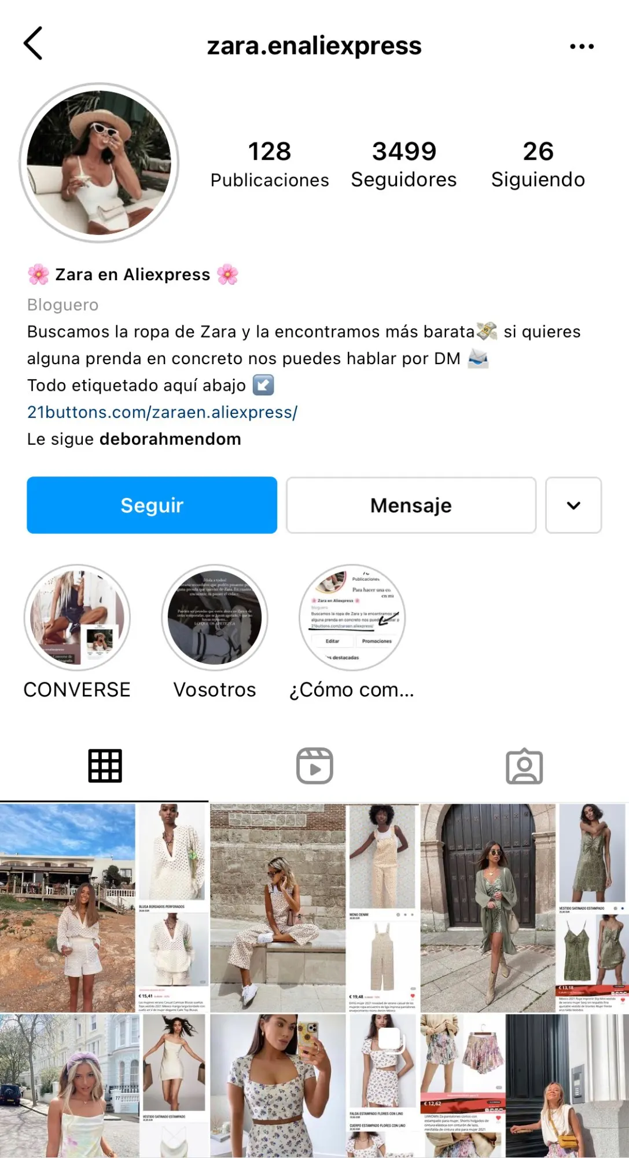Open the ¿Cómo com... highlight
The image size is (629, 1158).
tap(352, 617)
